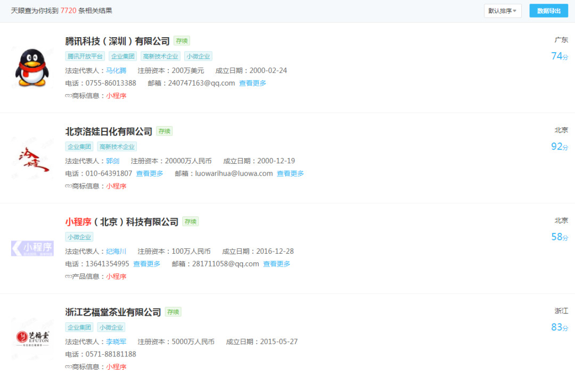Click the 83分 score for 浙江艺福堂
The height and width of the screenshot is (375, 575).
[560, 327]
